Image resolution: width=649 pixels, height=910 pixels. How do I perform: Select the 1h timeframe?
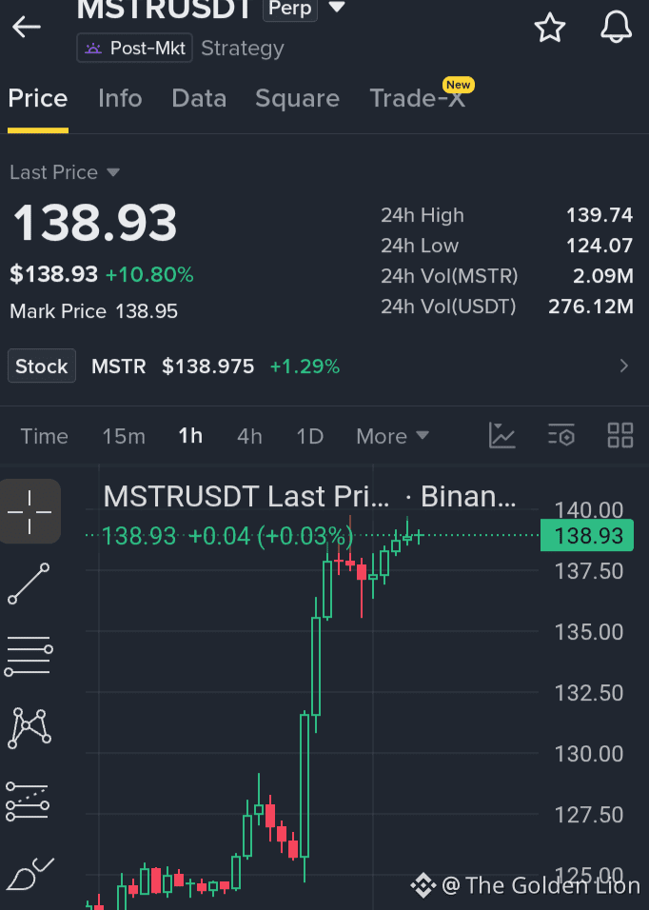pyautogui.click(x=190, y=436)
